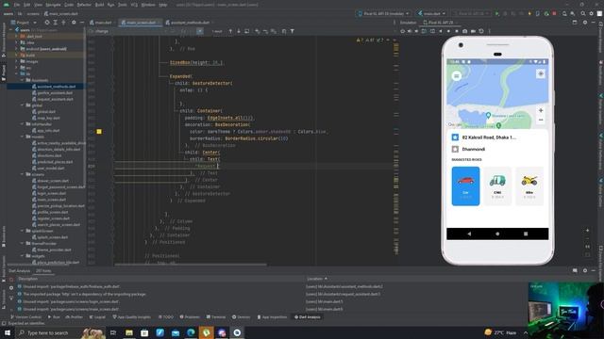Click the emulator screen record video icon
Viewport: 604px width, 339px height.
coord(473,31)
